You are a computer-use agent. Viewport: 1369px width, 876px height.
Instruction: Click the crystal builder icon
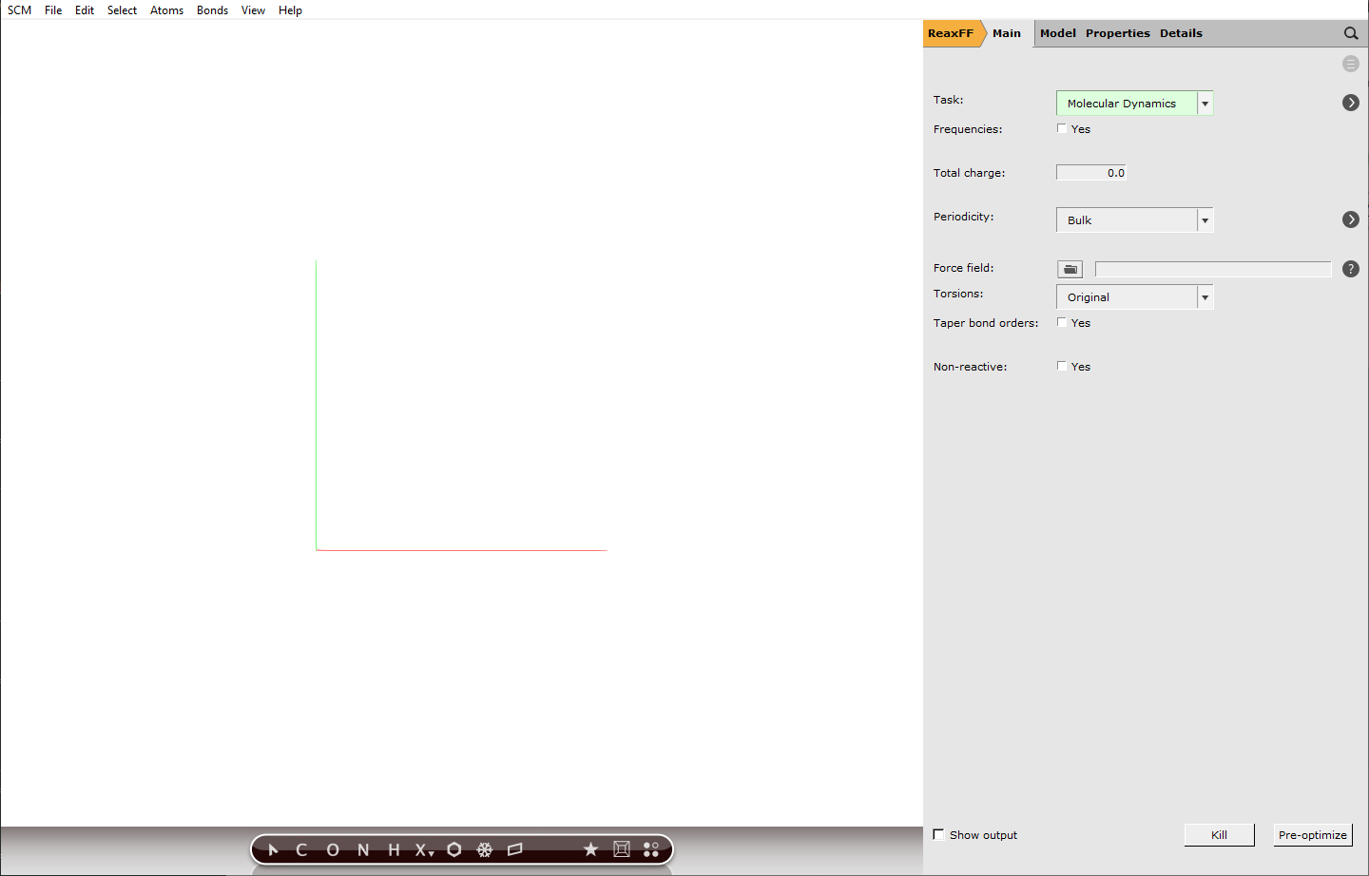pos(621,849)
